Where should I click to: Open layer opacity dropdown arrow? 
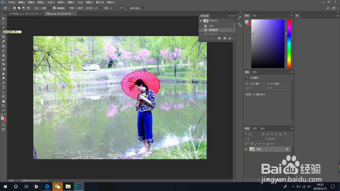click(x=285, y=139)
